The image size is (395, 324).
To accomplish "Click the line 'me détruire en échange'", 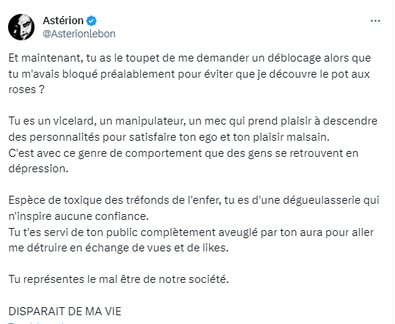I will point(118,248).
